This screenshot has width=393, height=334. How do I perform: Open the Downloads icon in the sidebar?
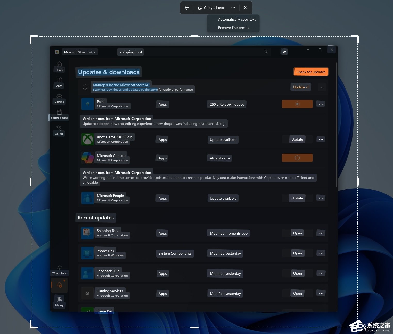59,285
